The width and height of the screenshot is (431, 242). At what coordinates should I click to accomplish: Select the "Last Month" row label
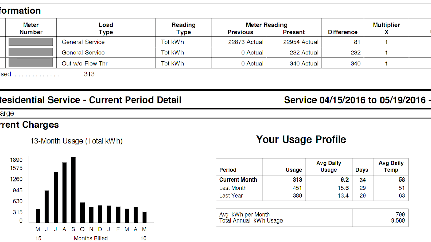pyautogui.click(x=233, y=188)
